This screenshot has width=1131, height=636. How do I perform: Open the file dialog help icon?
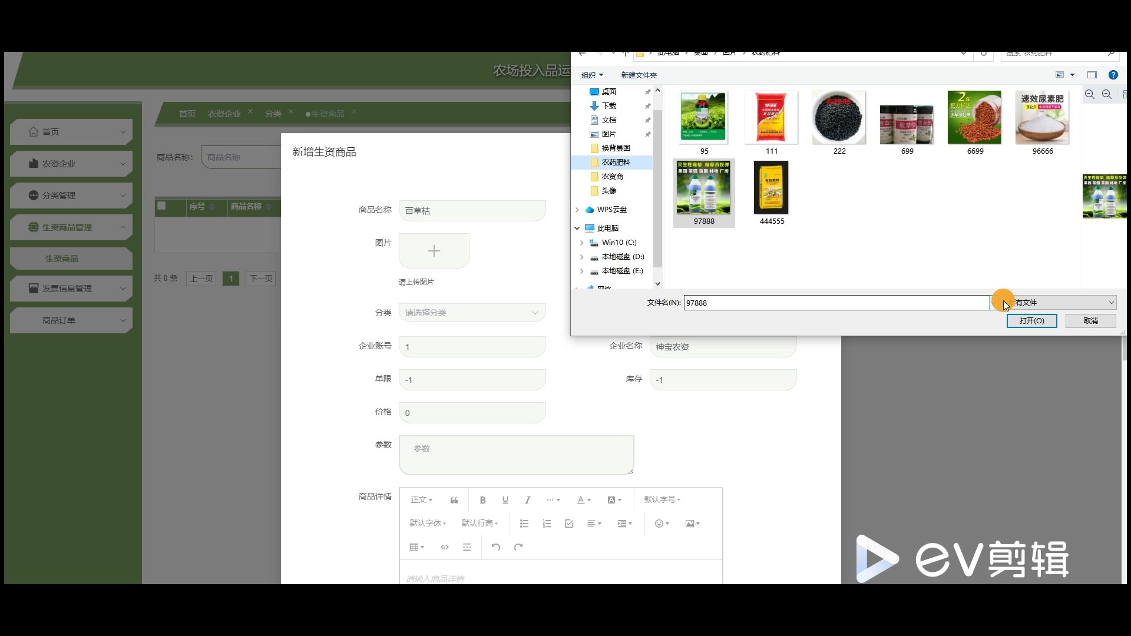[1113, 75]
